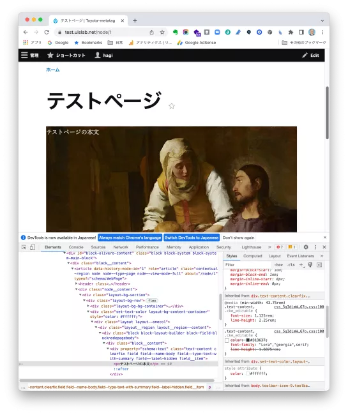Switch to the Console tab
The width and height of the screenshot is (348, 415).
click(x=76, y=247)
